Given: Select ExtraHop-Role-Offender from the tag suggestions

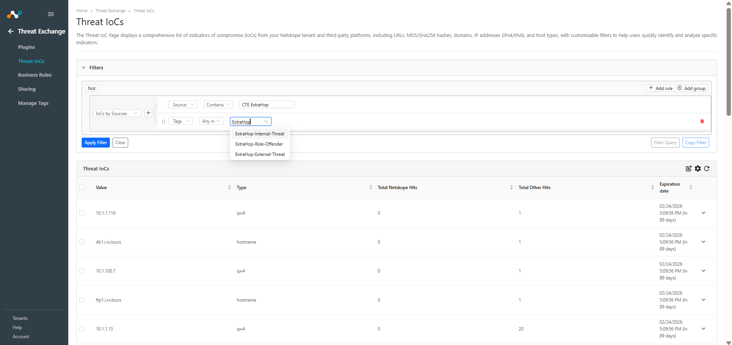Looking at the screenshot, I should 260,144.
